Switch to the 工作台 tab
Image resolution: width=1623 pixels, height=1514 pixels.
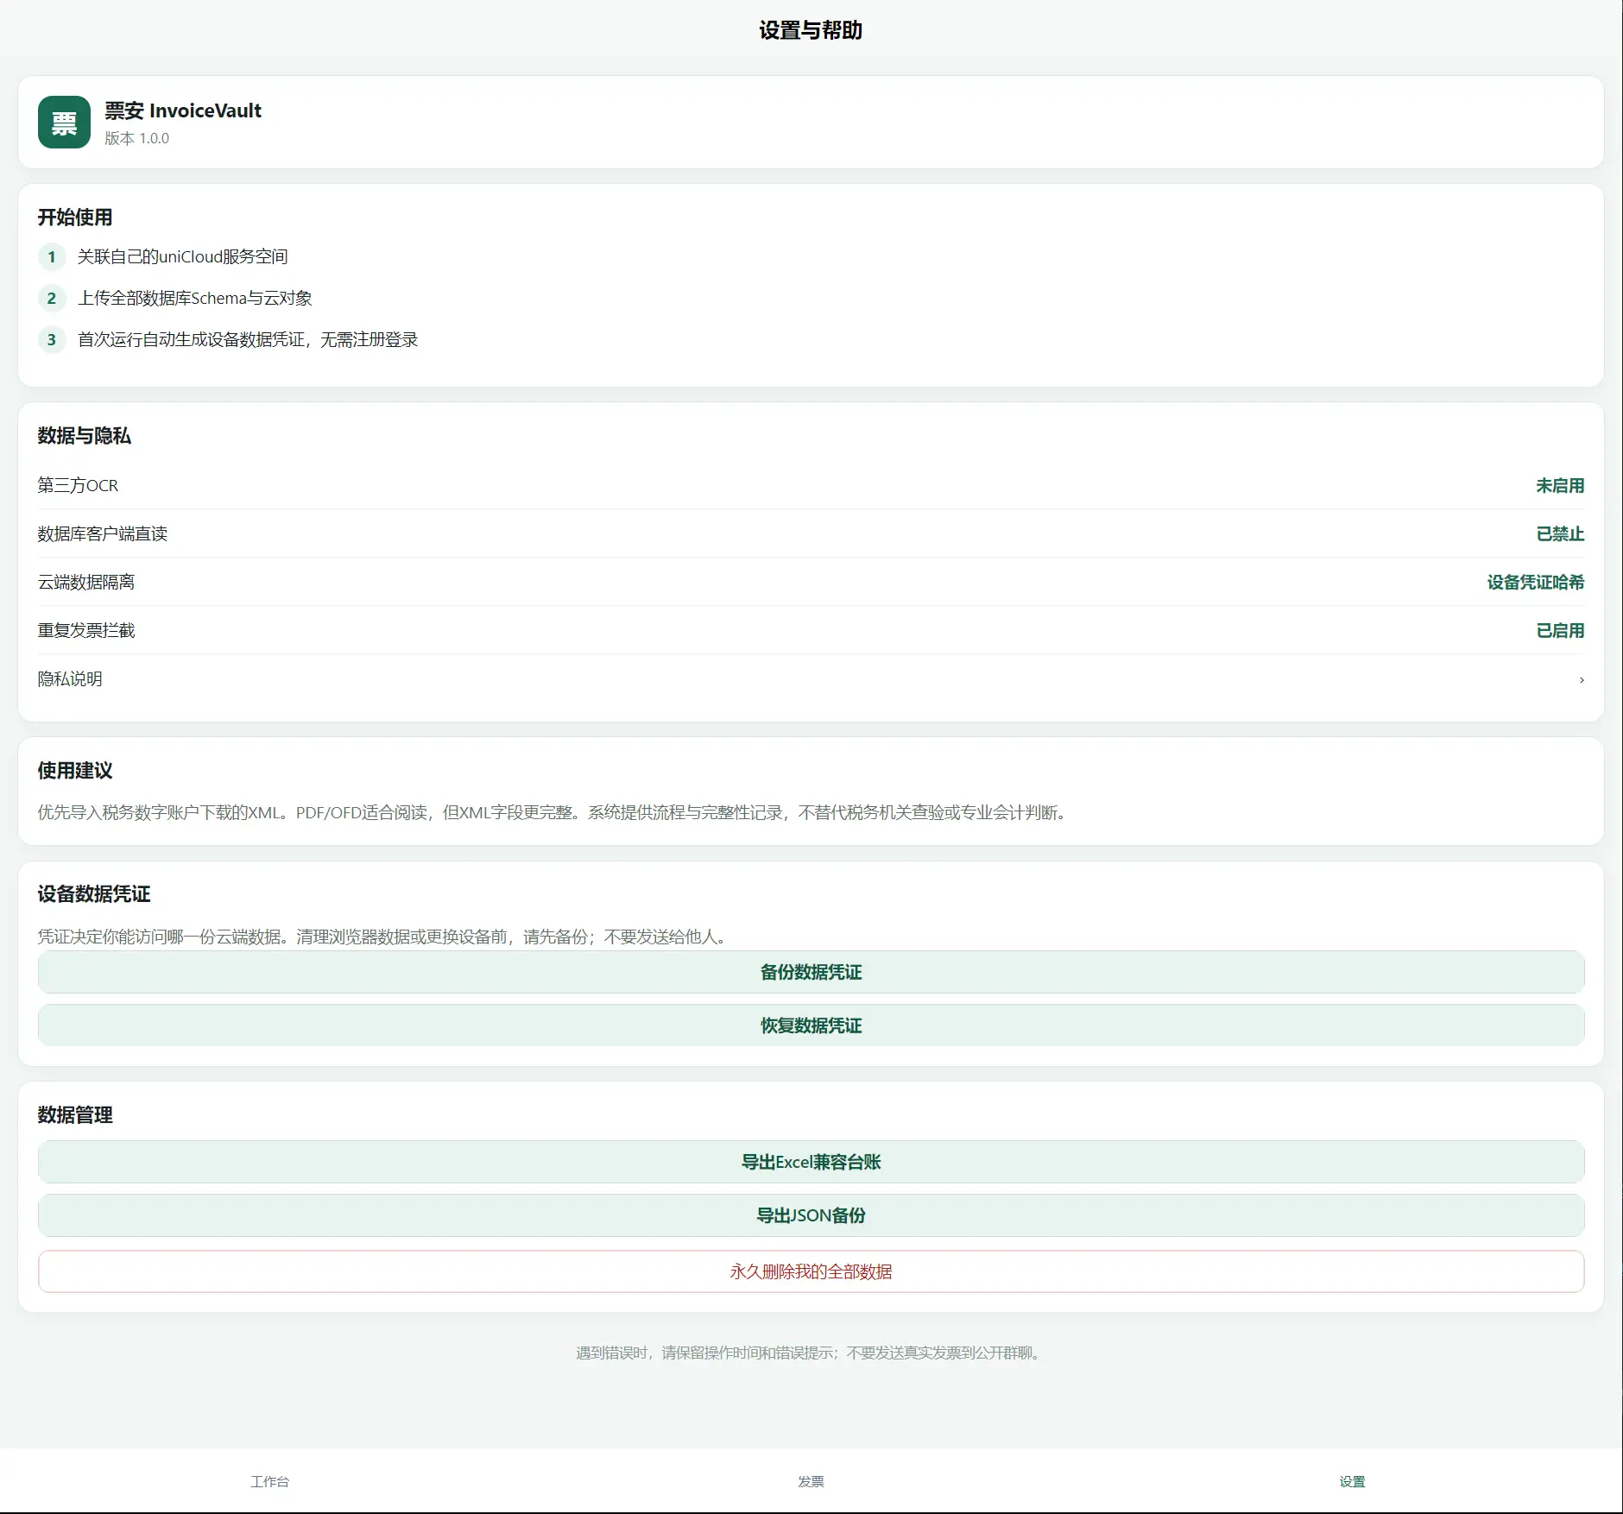point(270,1481)
